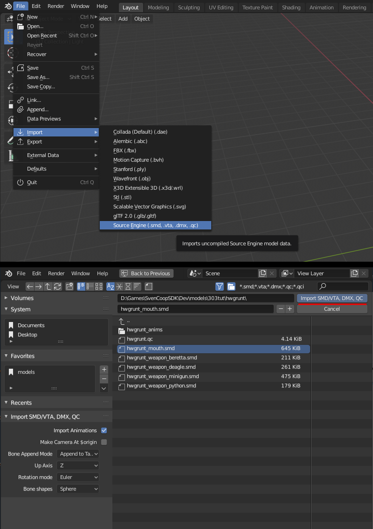
Task: Click Quit in the File menu
Action: (56, 182)
